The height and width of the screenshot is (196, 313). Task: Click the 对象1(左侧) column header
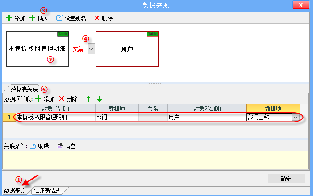point(55,109)
